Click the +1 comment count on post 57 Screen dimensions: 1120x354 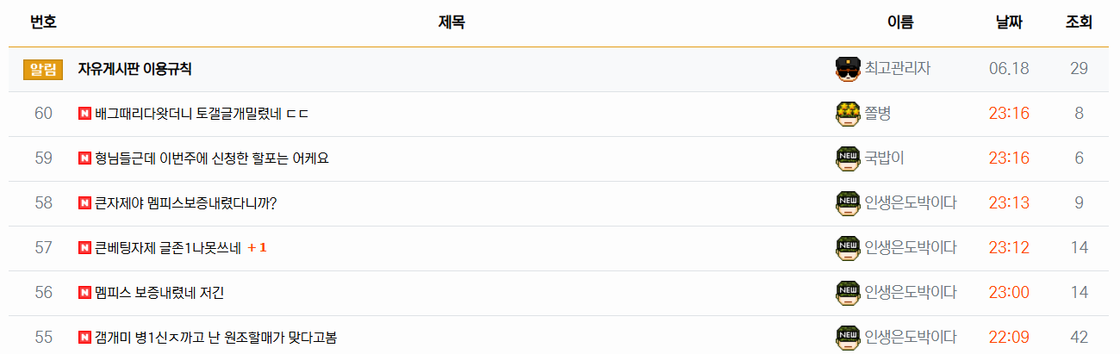click(257, 248)
